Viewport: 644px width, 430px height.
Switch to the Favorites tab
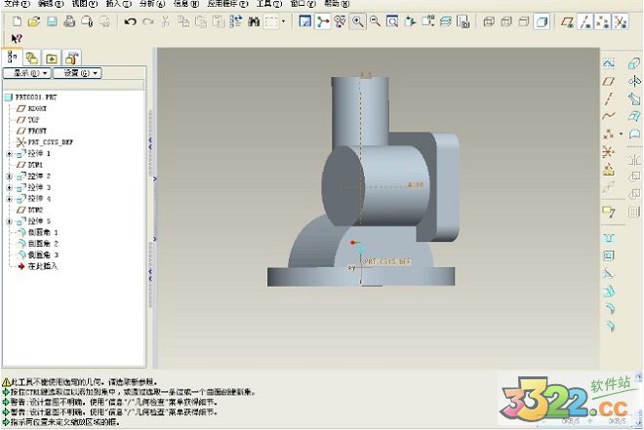[52, 58]
